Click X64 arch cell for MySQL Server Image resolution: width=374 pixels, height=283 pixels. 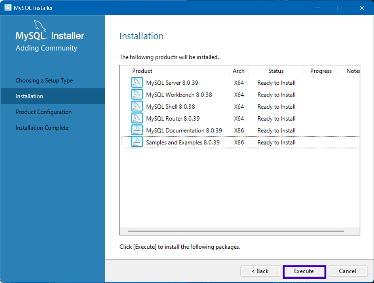click(x=239, y=83)
